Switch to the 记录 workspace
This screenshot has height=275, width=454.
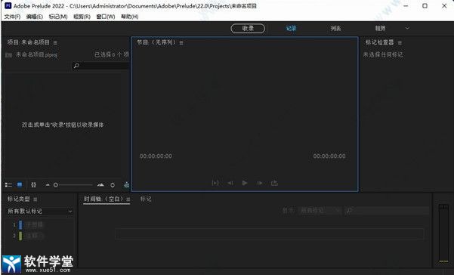[x=292, y=29]
